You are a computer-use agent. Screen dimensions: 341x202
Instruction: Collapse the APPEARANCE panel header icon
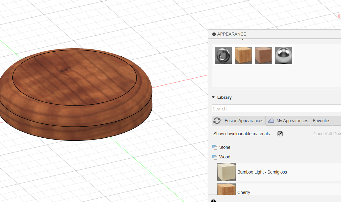[x=214, y=34]
